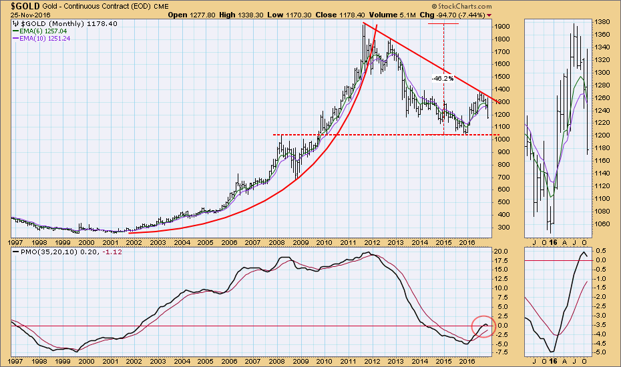The height and width of the screenshot is (367, 621).
Task: Click the green EMA(6) legend line marker
Action: click(15, 31)
